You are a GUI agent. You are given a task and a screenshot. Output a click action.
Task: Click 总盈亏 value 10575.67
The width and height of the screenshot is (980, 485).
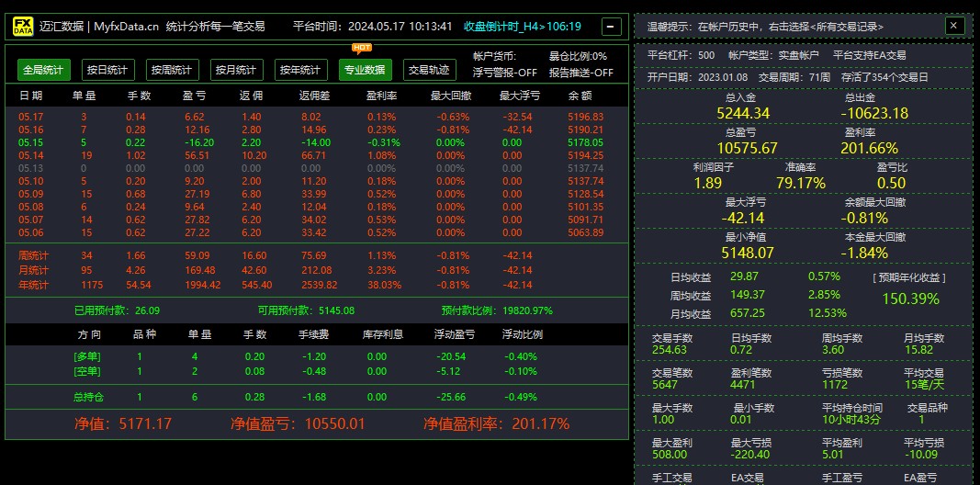pos(747,148)
